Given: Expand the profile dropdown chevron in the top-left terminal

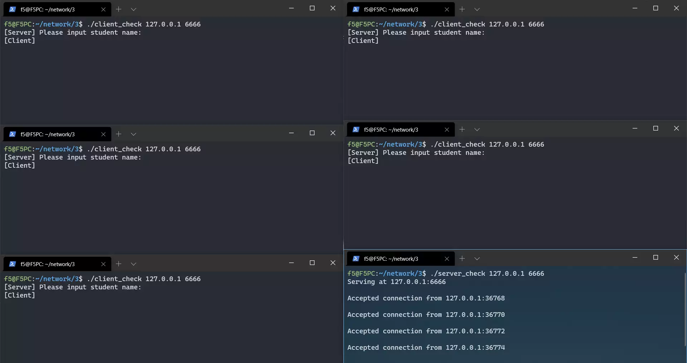Looking at the screenshot, I should point(133,9).
